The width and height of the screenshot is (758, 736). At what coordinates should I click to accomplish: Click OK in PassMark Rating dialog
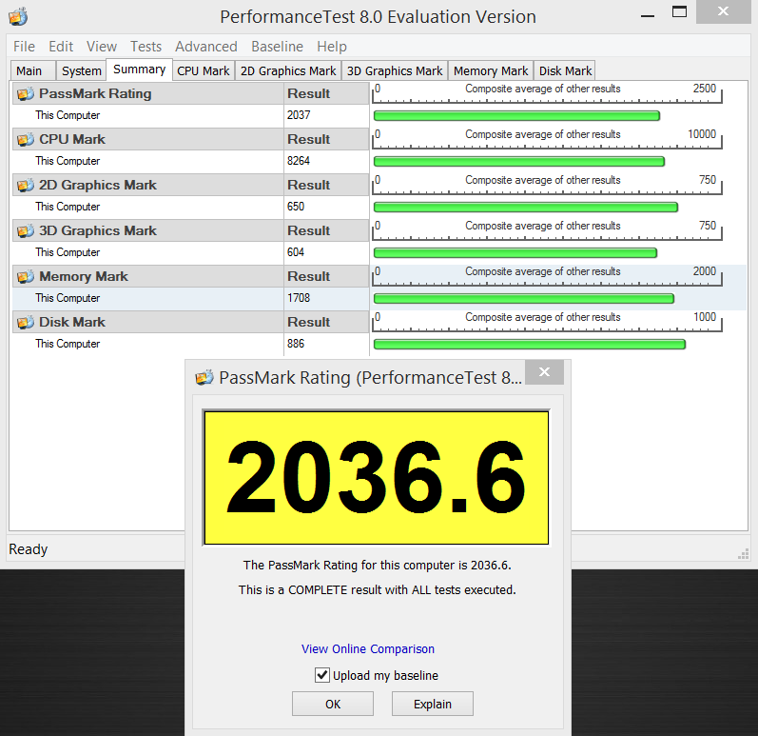coord(333,704)
